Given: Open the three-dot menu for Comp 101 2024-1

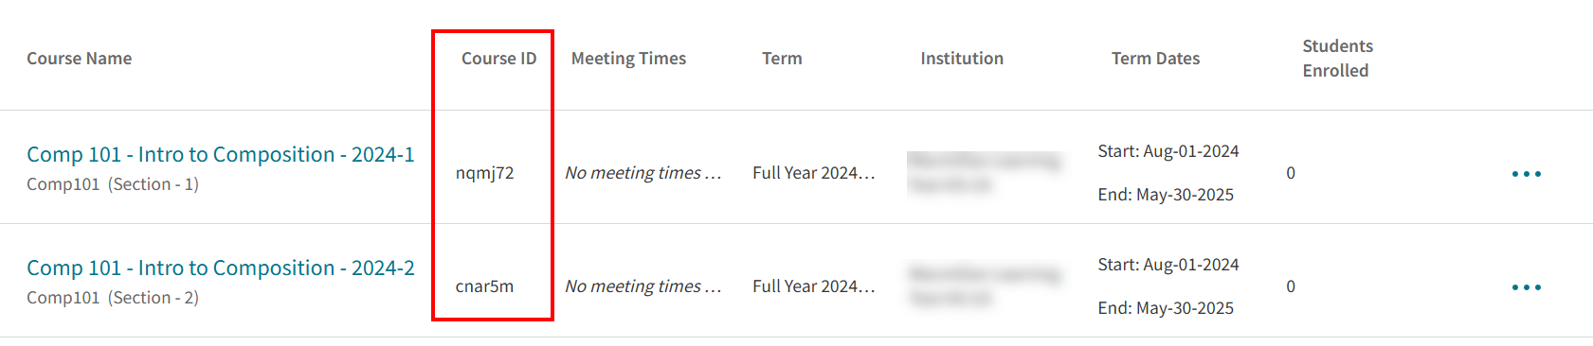Looking at the screenshot, I should pyautogui.click(x=1526, y=174).
